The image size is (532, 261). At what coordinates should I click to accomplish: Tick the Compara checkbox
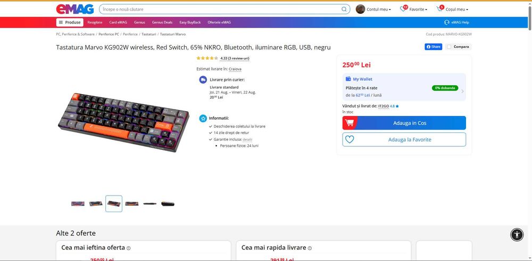[449, 47]
